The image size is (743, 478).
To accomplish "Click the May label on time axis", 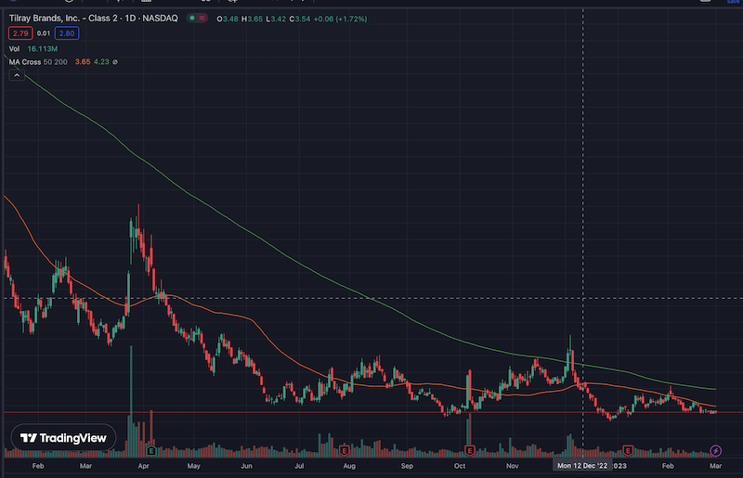I will pyautogui.click(x=193, y=466).
